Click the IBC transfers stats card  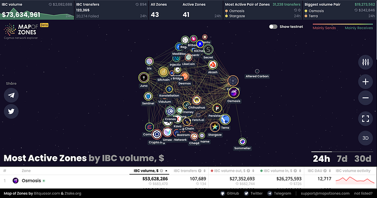[x=111, y=10]
